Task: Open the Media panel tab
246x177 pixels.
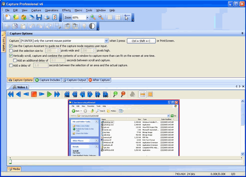Action: (x=14, y=169)
